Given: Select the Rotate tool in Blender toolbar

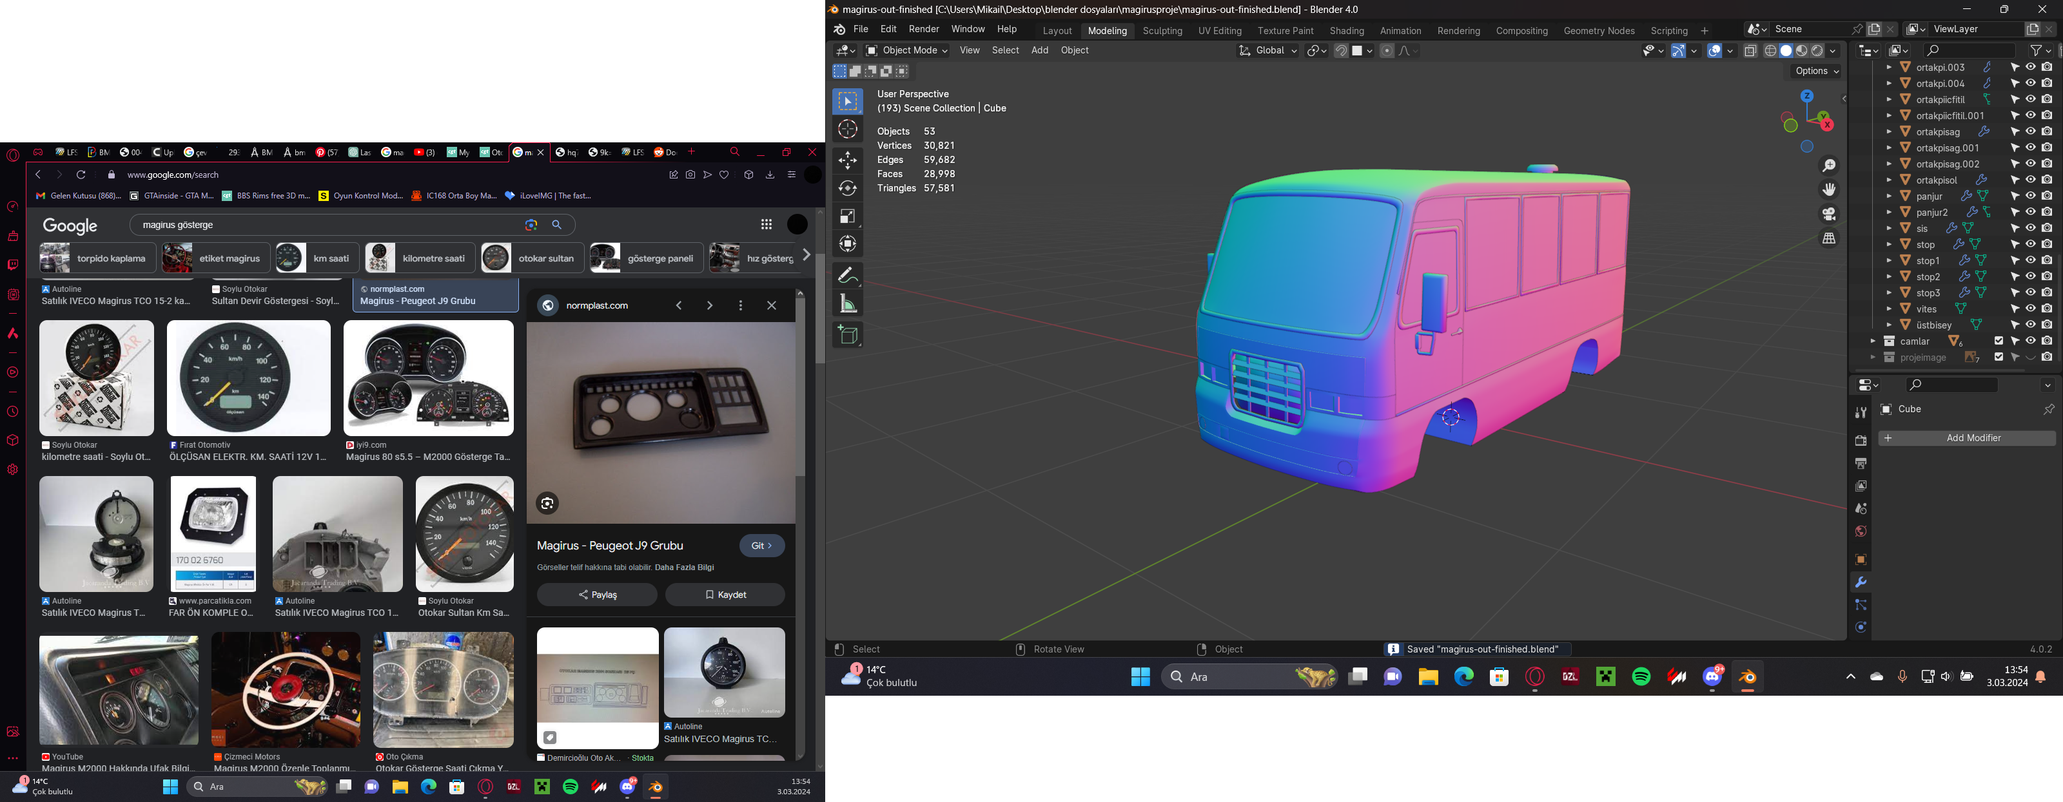Looking at the screenshot, I should coord(847,188).
